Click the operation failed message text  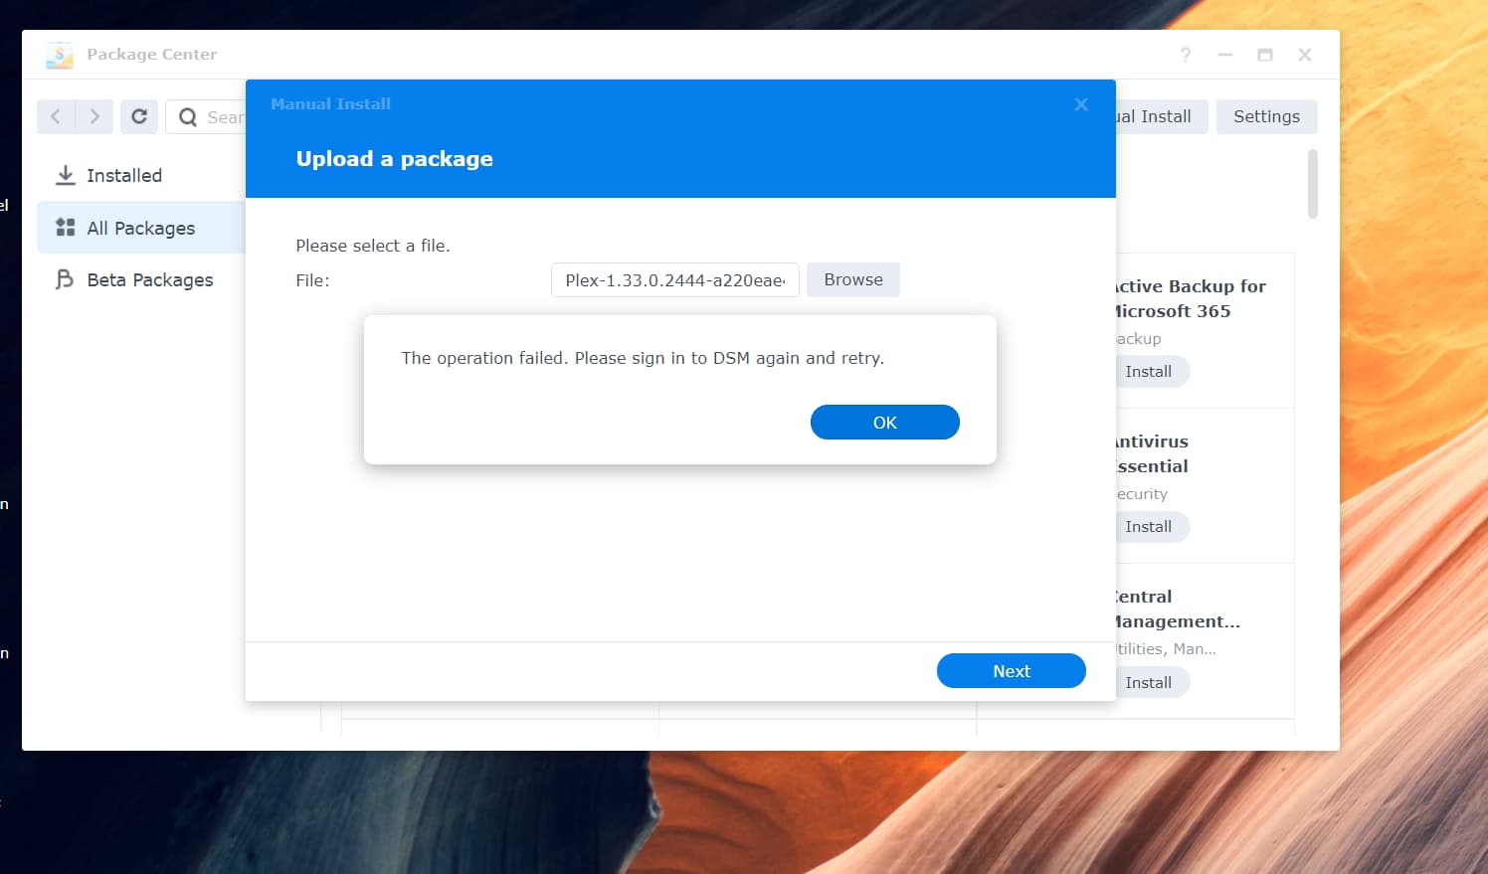click(x=643, y=358)
